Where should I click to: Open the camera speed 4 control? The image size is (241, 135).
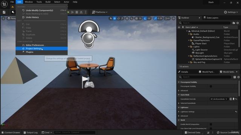click(x=167, y=18)
